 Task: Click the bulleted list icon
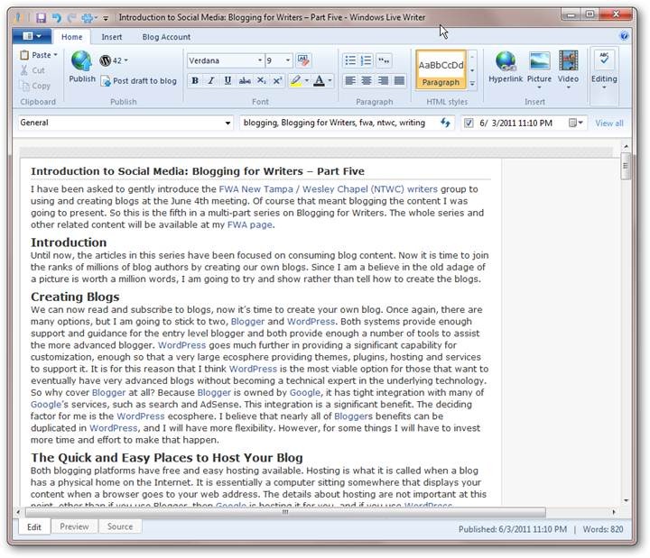[x=350, y=60]
